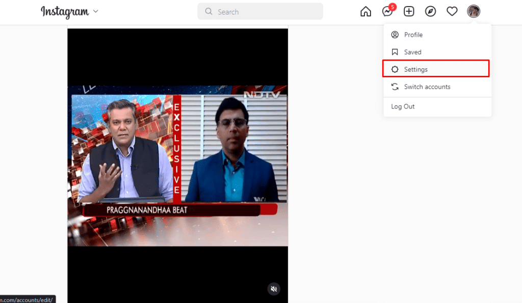Go to the Instagram Home feed icon
522x303 pixels.
click(x=366, y=12)
